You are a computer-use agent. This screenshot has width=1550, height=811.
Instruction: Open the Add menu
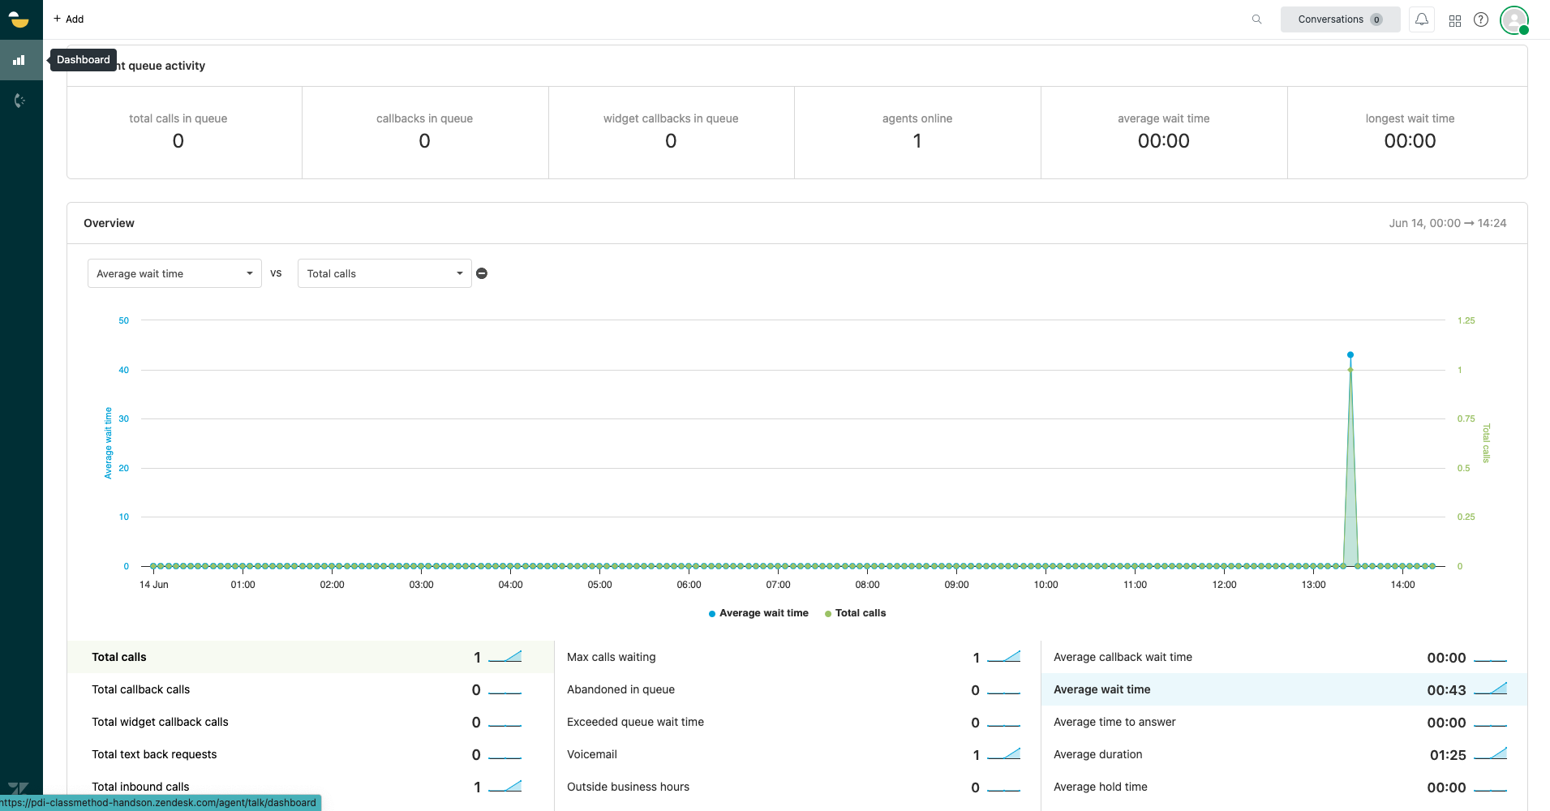pyautogui.click(x=69, y=19)
